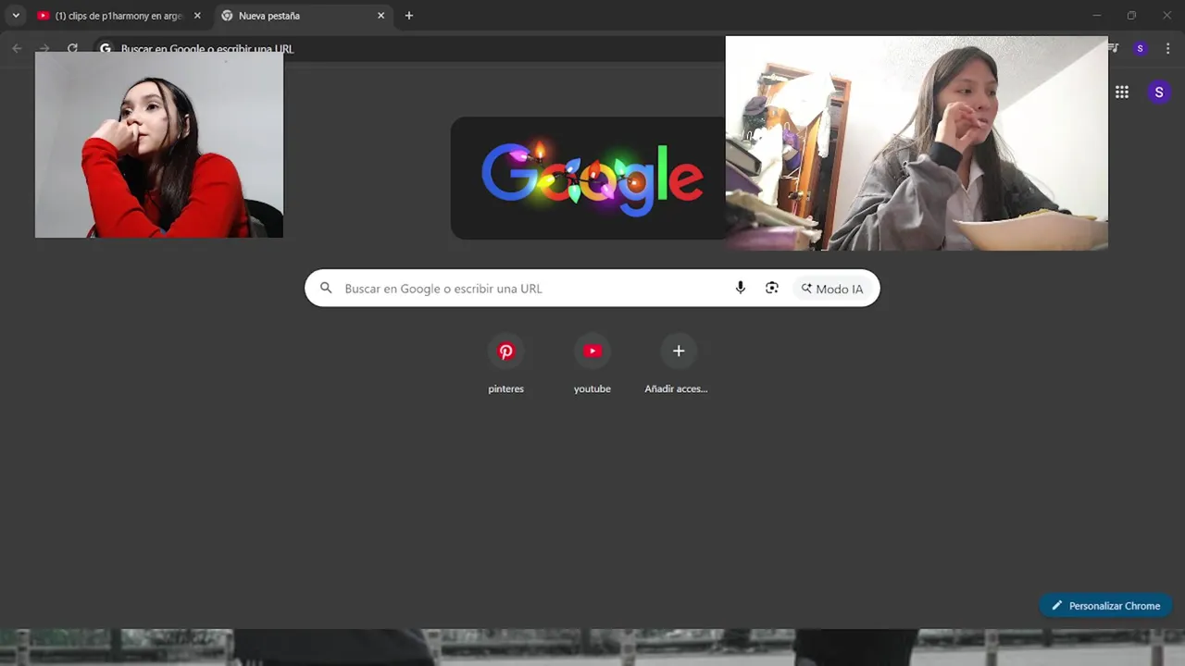Open the Chrome profile S avatar in toolbar

click(x=1140, y=48)
